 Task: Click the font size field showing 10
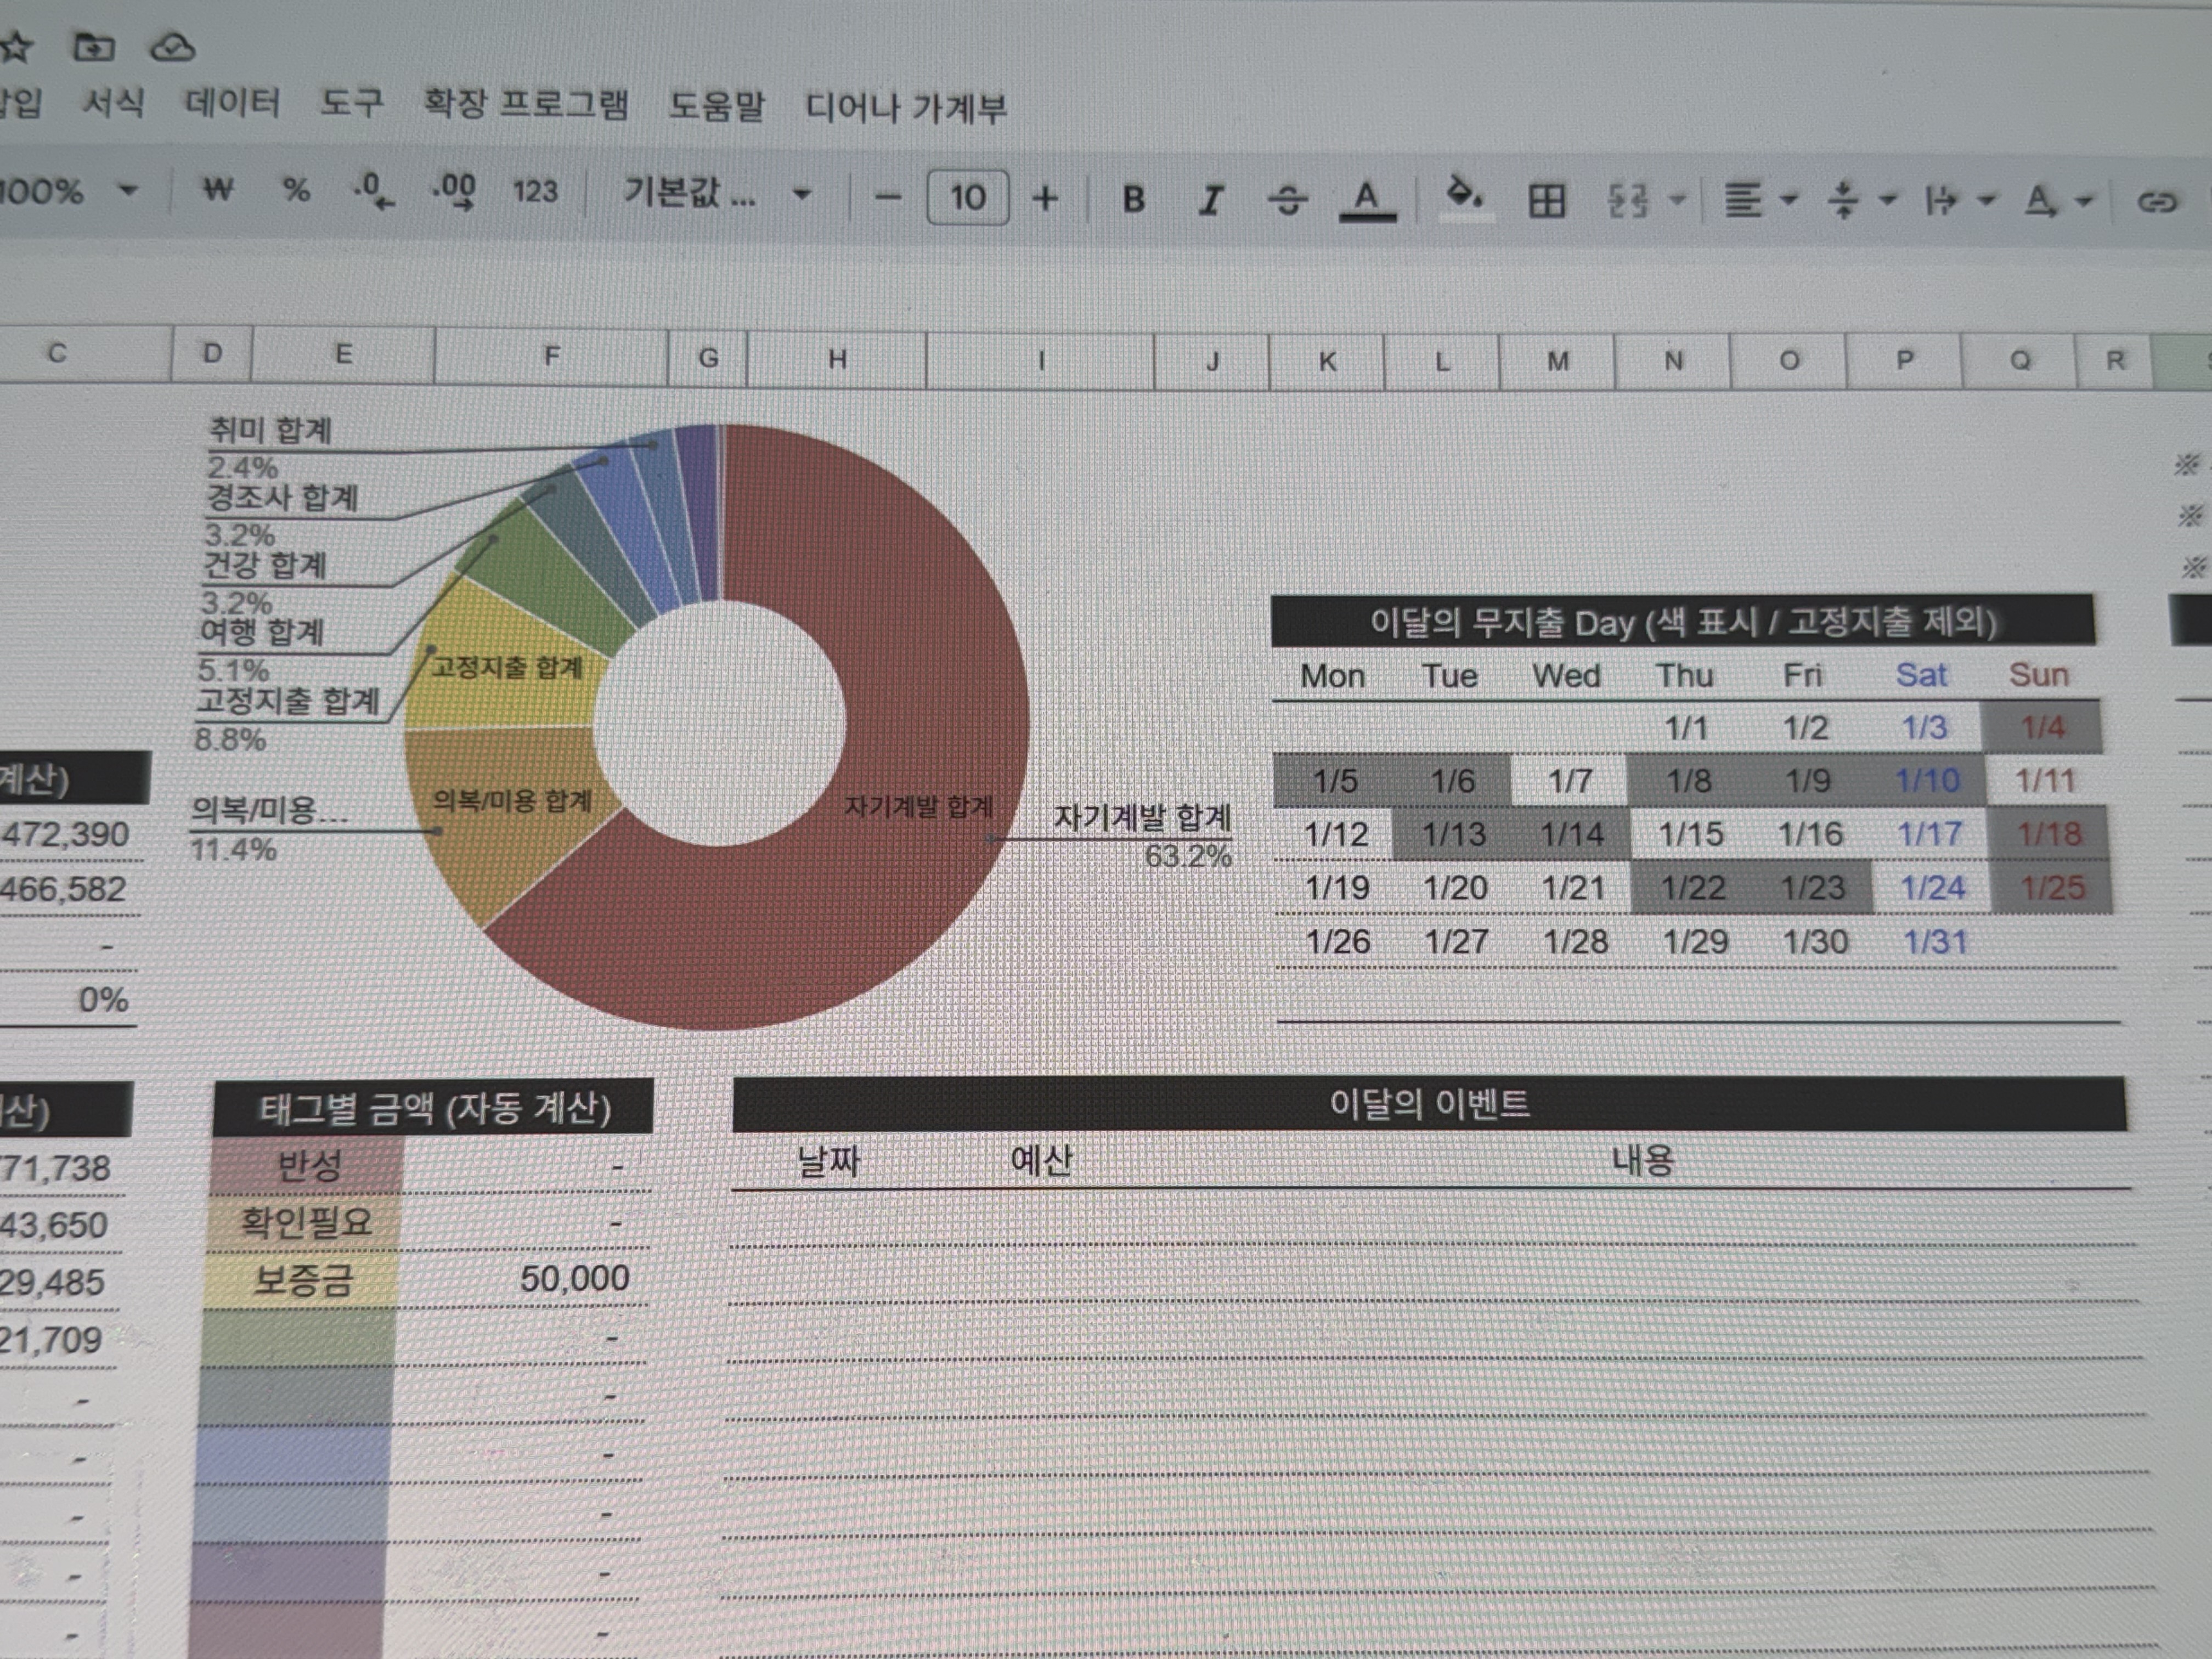(x=967, y=197)
